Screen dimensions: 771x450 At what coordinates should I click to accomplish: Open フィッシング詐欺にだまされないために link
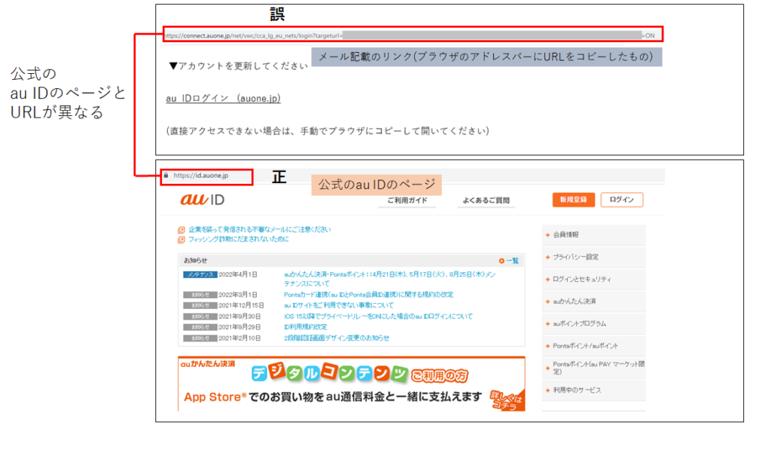click(239, 239)
